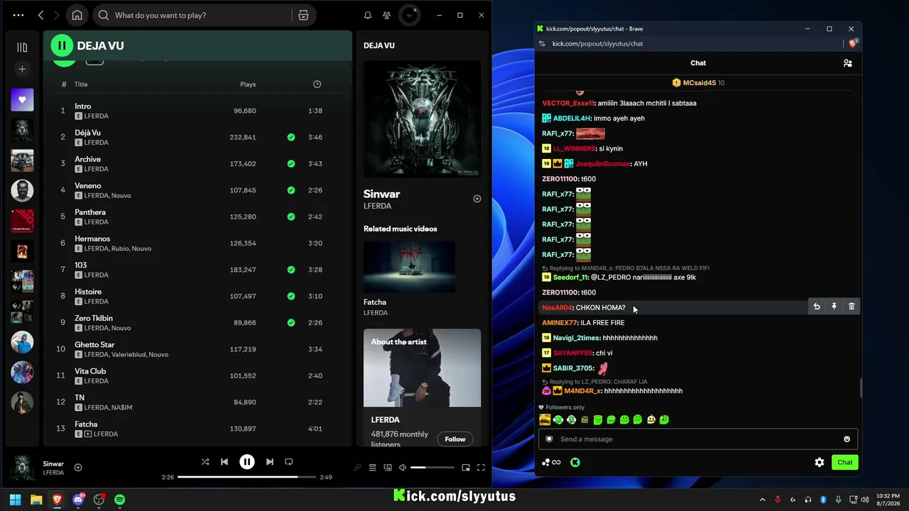Toggle saved checkmark for Déjà Vu
Viewport: 909px width, 511px height.
tap(291, 137)
